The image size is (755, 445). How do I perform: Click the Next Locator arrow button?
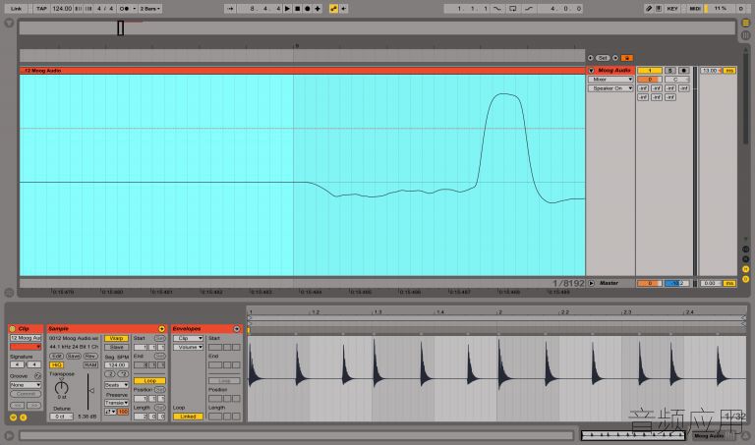(x=615, y=58)
